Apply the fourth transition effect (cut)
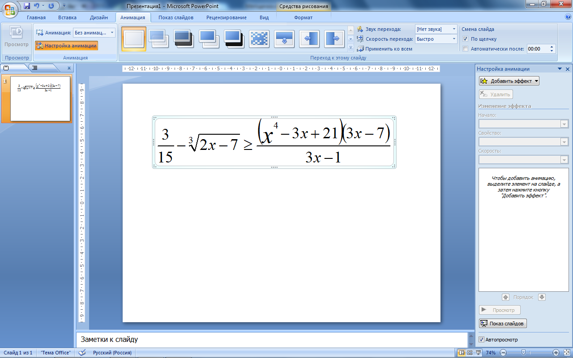 tap(209, 38)
